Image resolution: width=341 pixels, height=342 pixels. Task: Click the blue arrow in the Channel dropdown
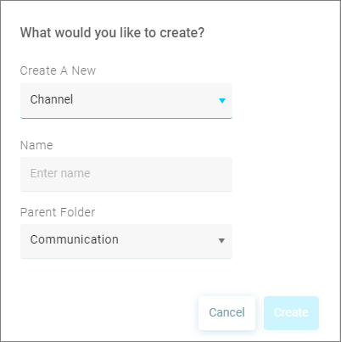(222, 101)
